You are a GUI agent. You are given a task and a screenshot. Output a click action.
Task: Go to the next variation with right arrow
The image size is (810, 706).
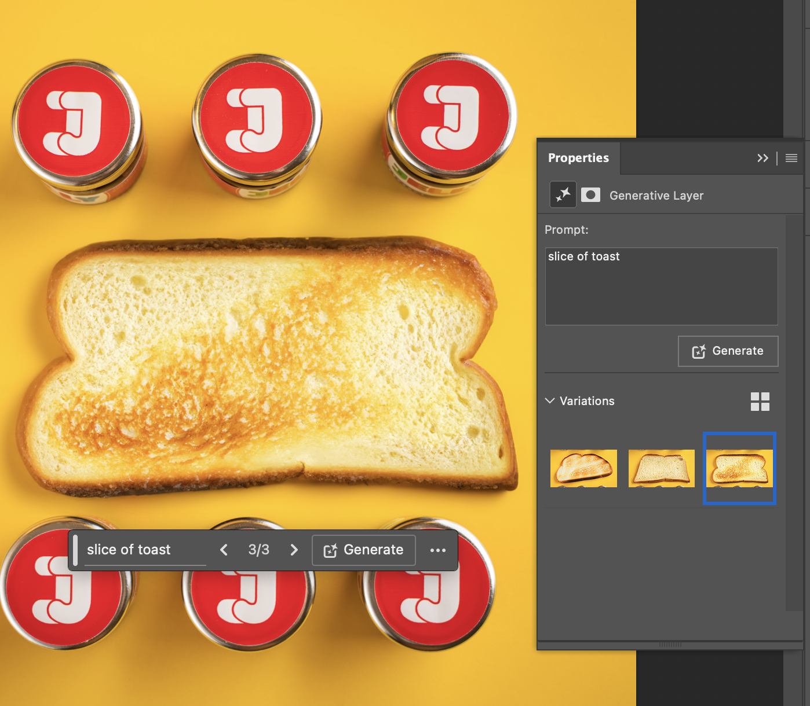click(294, 550)
